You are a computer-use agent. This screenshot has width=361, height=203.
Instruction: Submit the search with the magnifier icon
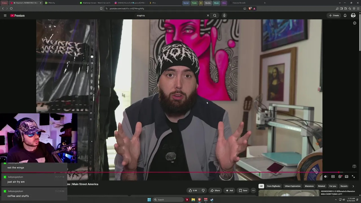pos(215,16)
